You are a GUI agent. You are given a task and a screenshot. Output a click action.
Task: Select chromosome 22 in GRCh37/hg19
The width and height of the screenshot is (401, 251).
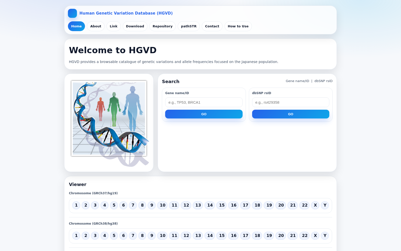pos(305,205)
